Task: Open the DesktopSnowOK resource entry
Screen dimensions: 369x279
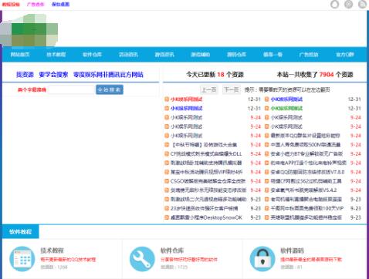Action: (206, 217)
